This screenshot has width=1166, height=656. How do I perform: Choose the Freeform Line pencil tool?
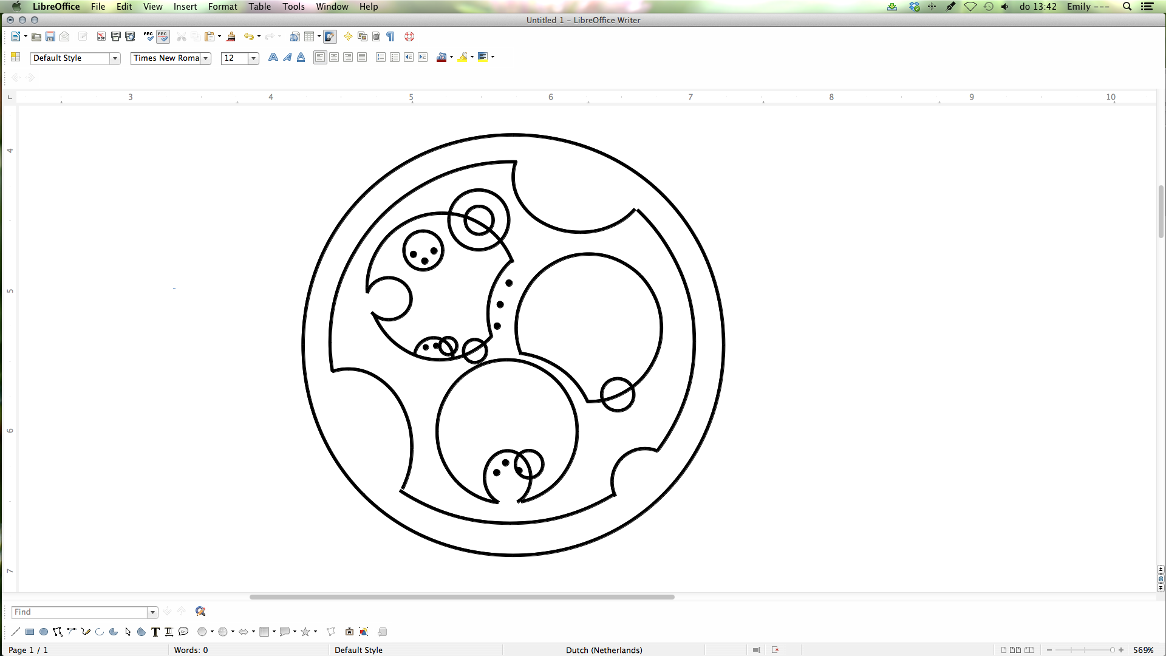[86, 632]
